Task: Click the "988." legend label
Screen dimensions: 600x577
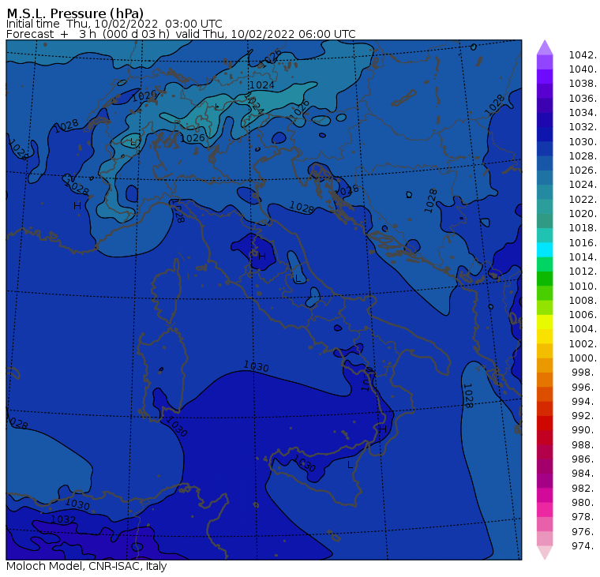Action: pyautogui.click(x=584, y=444)
